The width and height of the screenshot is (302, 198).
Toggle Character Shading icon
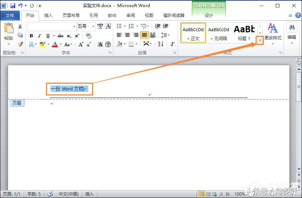coord(100,44)
